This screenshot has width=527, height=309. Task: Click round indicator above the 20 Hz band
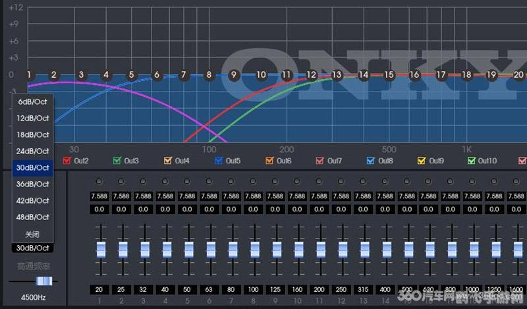coord(100,181)
